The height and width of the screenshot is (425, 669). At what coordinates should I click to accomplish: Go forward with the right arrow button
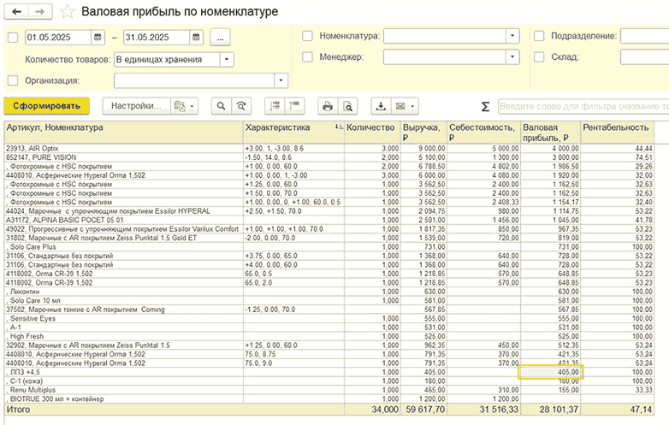click(40, 12)
